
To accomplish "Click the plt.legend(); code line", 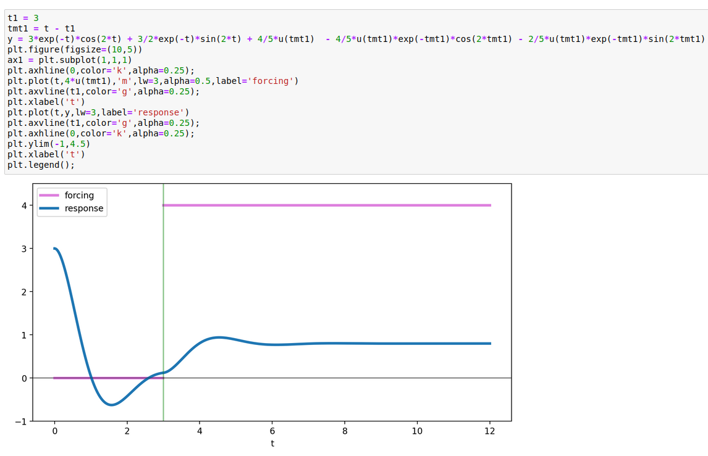I will click(41, 165).
